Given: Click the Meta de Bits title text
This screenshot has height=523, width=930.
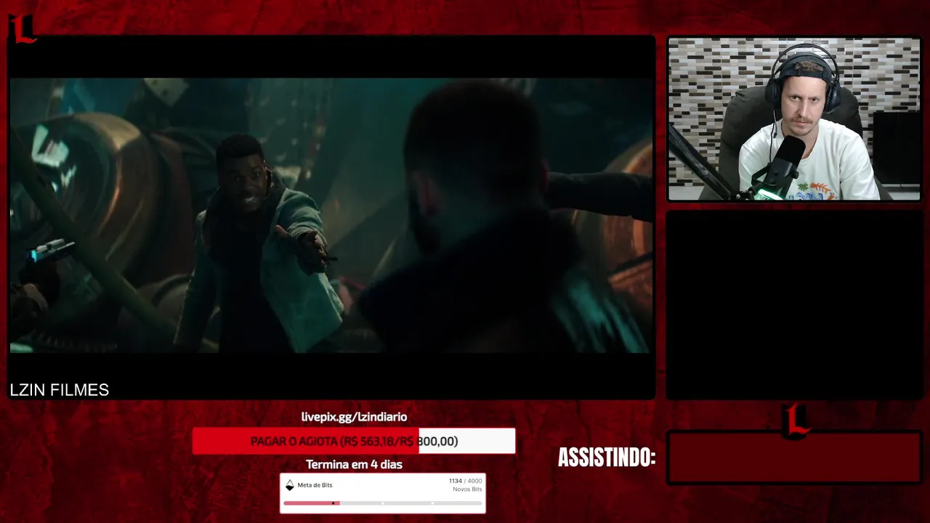Looking at the screenshot, I should pyautogui.click(x=315, y=485).
